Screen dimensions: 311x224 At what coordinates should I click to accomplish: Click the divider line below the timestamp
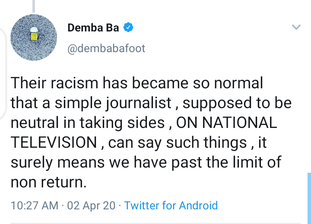pyautogui.click(x=155, y=223)
